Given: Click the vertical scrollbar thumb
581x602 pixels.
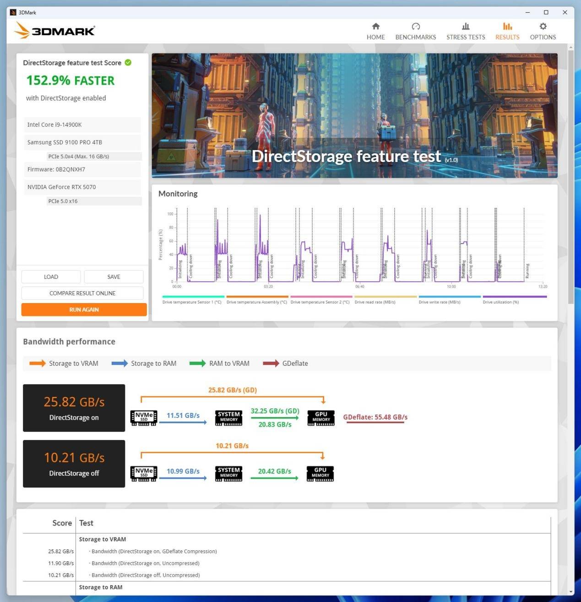Looking at the screenshot, I should (x=570, y=176).
